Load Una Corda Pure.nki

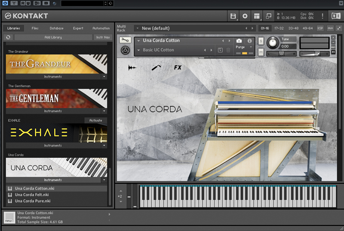[57, 201]
